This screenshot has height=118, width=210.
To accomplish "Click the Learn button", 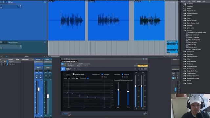I will [x=68, y=74].
